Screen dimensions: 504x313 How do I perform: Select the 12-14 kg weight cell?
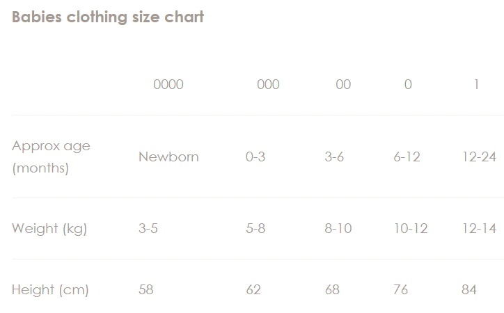(479, 229)
